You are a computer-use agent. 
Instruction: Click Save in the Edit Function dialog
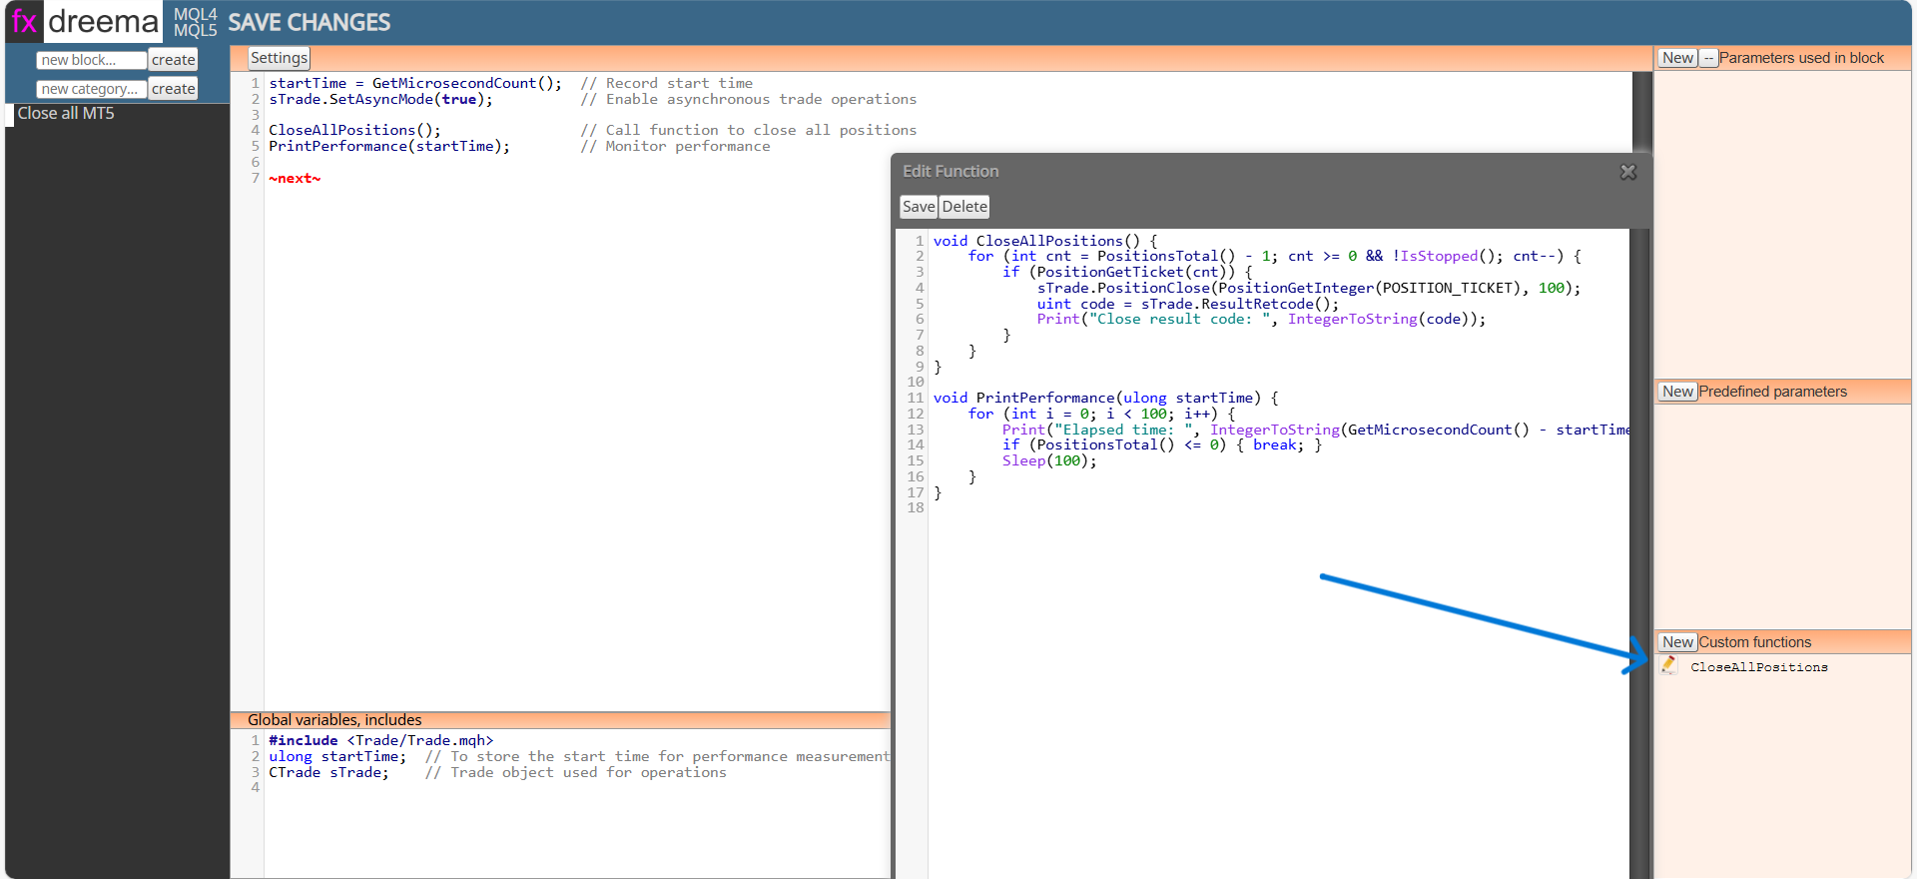[x=919, y=207]
